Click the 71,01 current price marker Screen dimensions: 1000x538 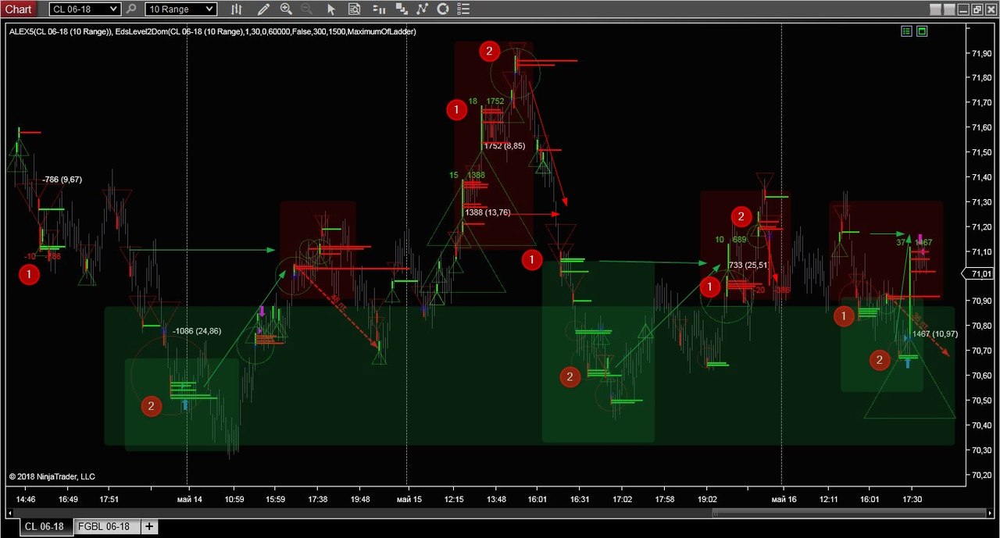(x=980, y=274)
